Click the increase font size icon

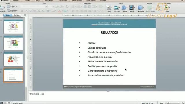pos(58,7)
